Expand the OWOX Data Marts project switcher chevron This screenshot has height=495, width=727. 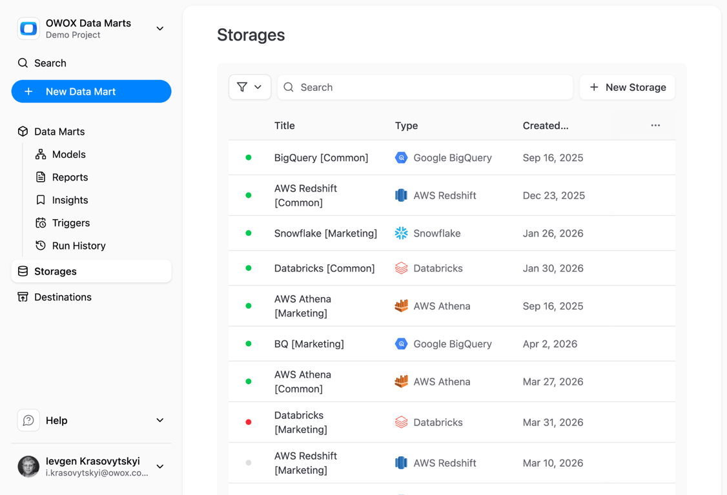pos(160,29)
